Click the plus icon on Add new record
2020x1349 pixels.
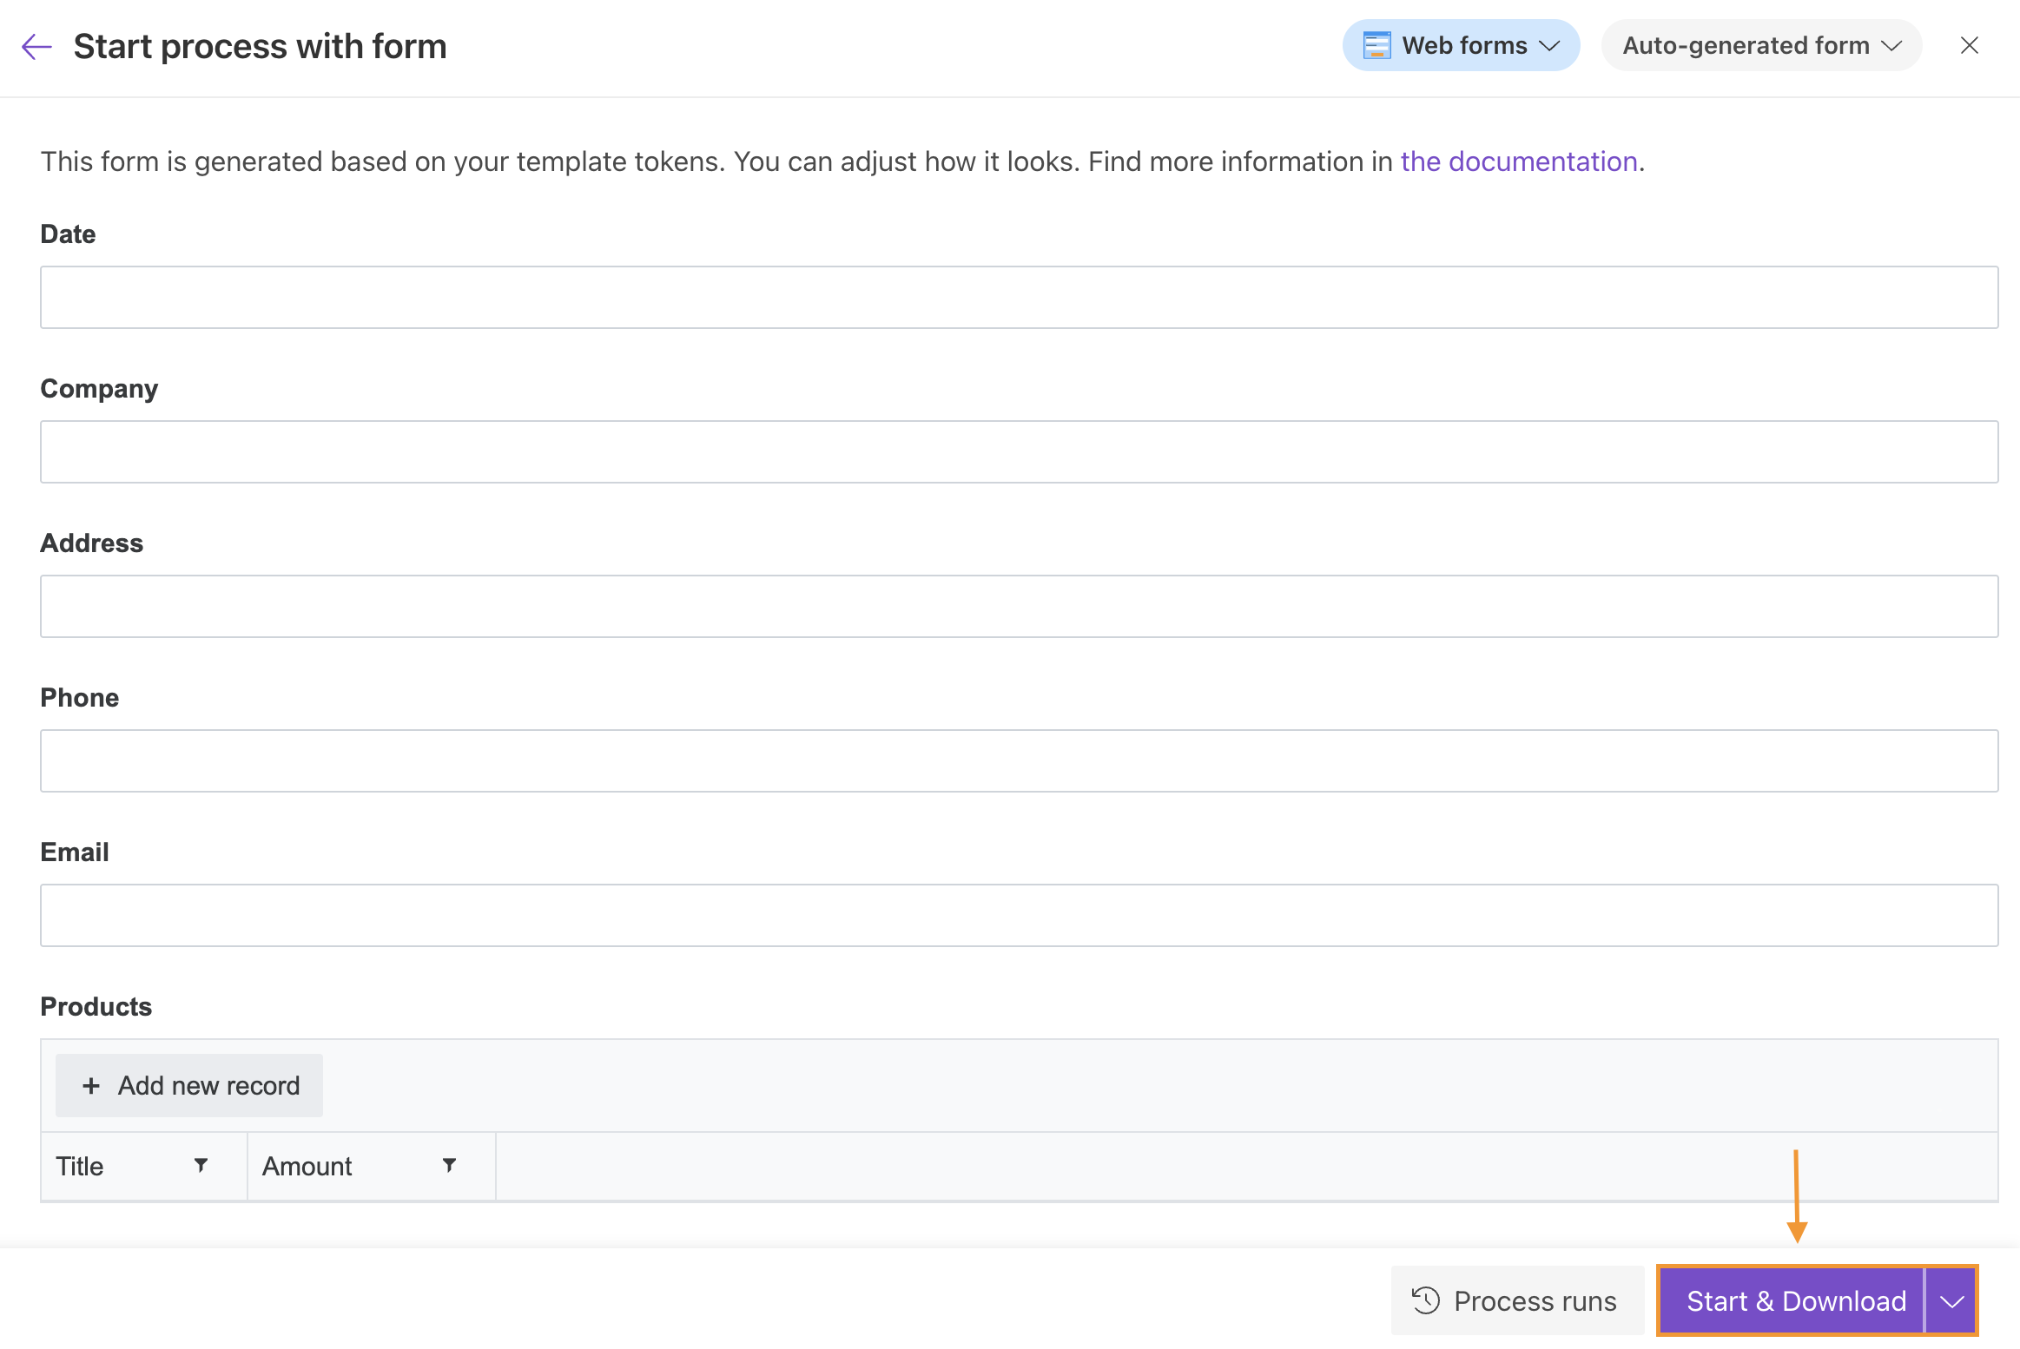pos(91,1086)
